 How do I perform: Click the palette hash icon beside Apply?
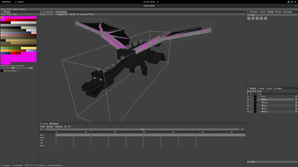(x=27, y=68)
